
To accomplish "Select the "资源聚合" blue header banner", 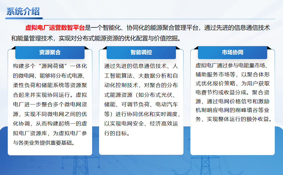I will [50, 53].
